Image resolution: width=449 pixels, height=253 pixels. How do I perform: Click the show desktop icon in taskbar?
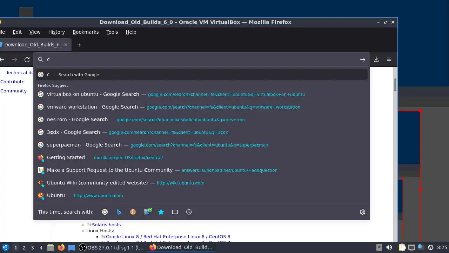72,247
